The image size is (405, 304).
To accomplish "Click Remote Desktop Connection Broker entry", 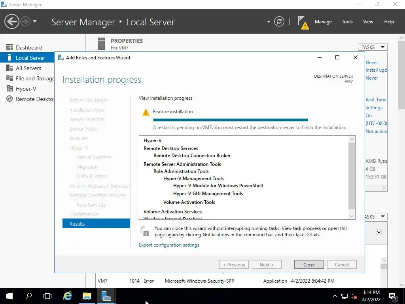I will coord(192,155).
